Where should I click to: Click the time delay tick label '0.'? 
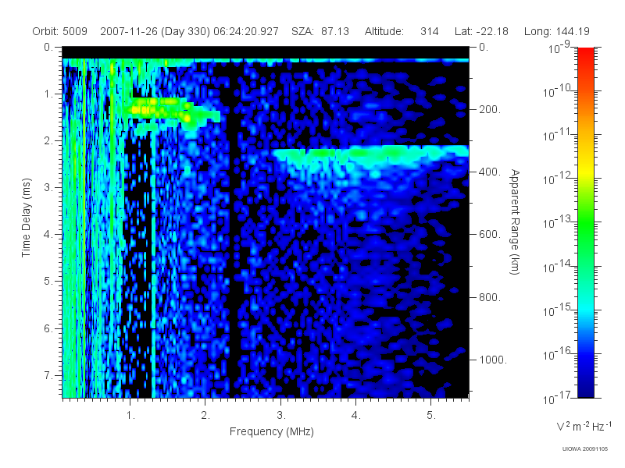(48, 48)
